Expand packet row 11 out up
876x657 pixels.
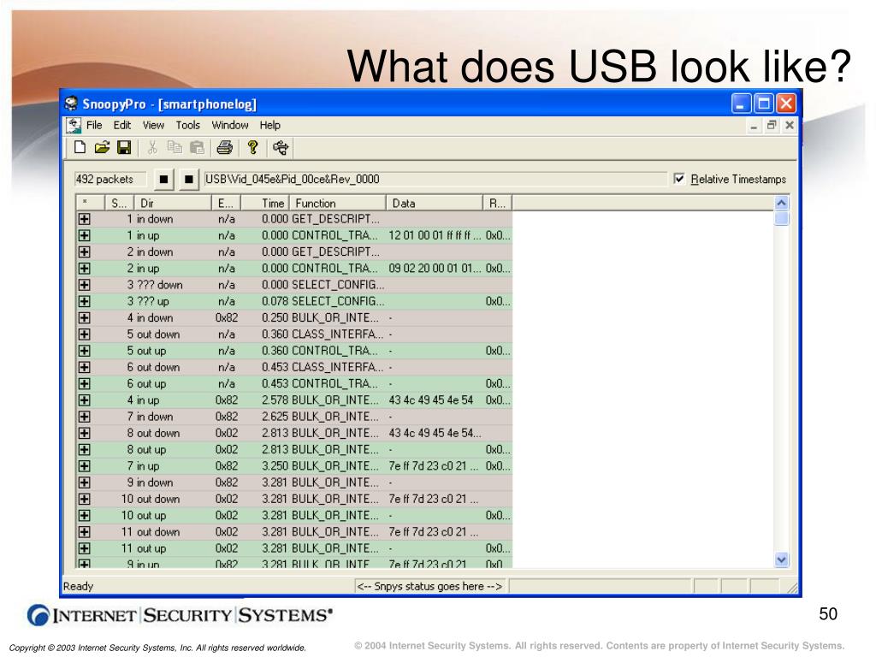(85, 548)
